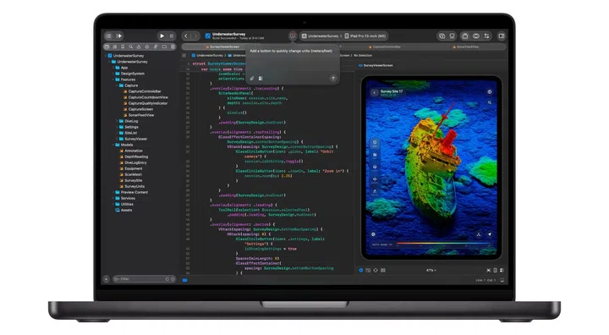The height and width of the screenshot is (335, 609).
Task: Click the plus add button in toolbar
Action: pos(119,36)
